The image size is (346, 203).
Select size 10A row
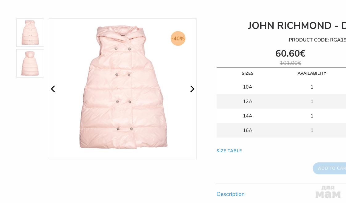(x=281, y=87)
